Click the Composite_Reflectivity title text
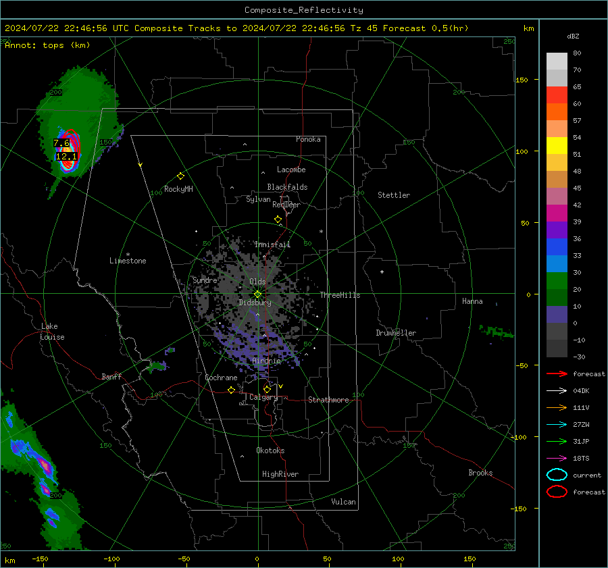The image size is (608, 568). pyautogui.click(x=303, y=10)
